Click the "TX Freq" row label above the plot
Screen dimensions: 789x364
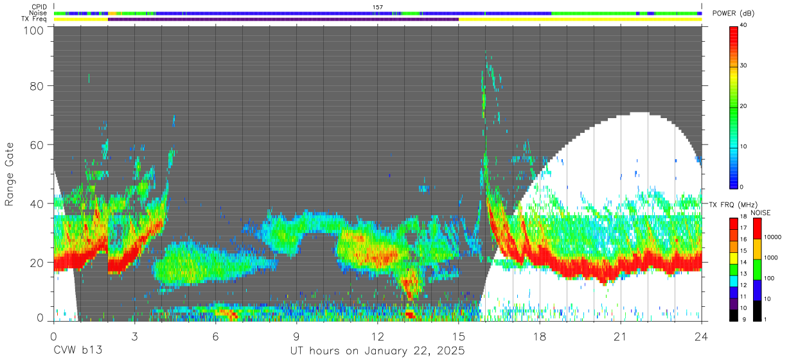click(35, 19)
